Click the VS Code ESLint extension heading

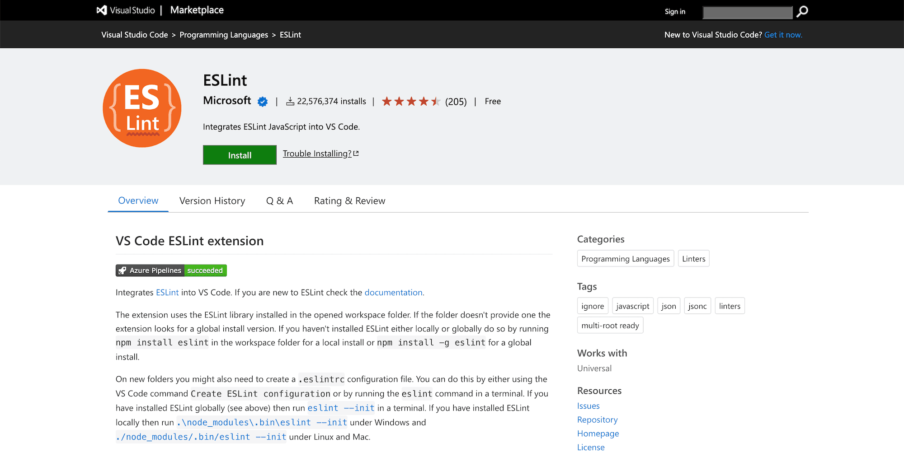(189, 241)
